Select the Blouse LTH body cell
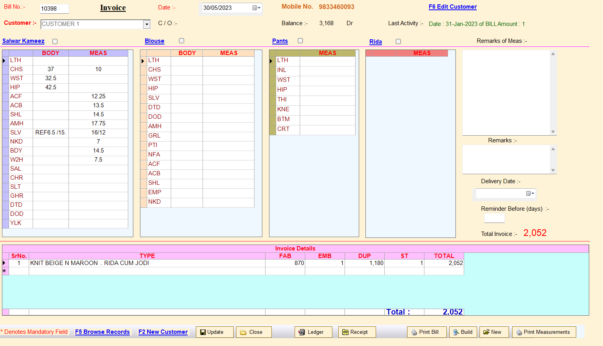 (187, 61)
